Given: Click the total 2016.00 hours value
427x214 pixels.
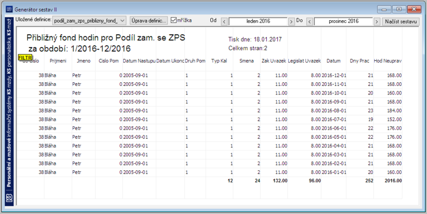Looking at the screenshot, I should click(393, 180).
